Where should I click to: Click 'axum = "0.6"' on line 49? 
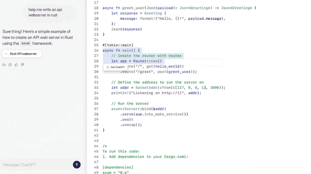pyautogui.click(x=116, y=172)
